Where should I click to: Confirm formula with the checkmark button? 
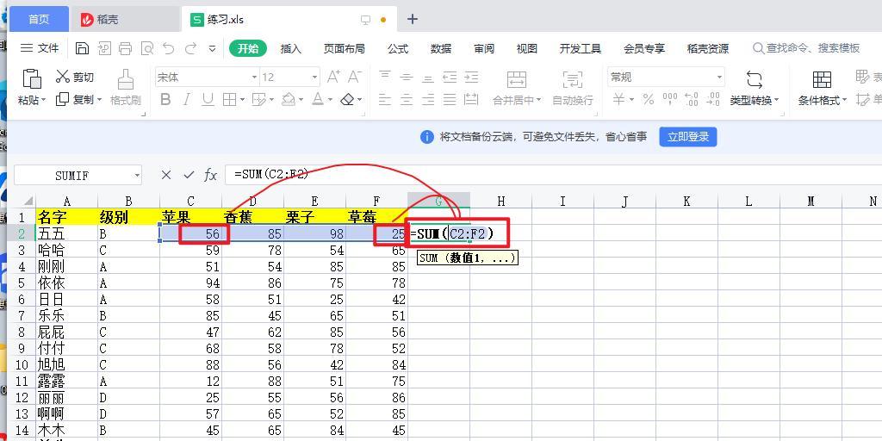click(x=189, y=175)
